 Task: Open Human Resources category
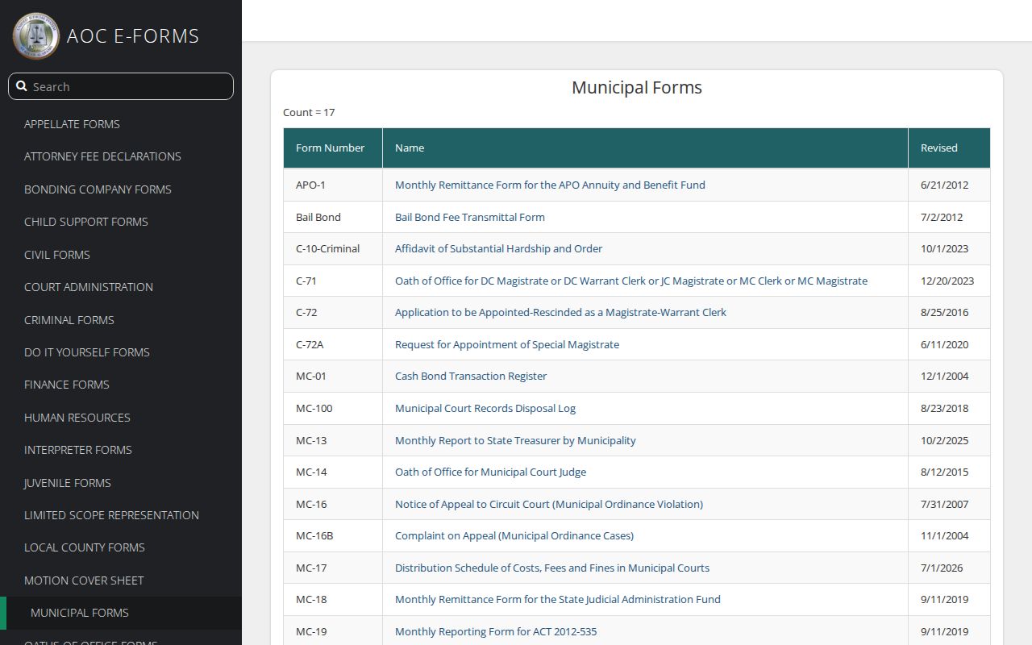[77, 418]
